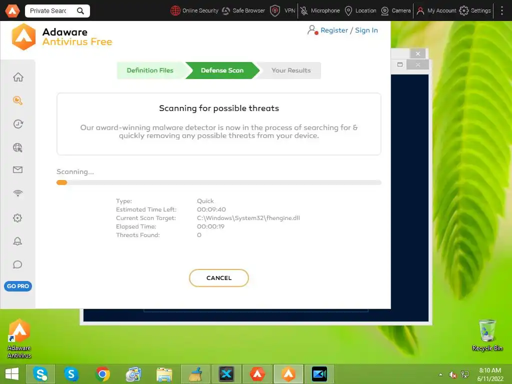The height and width of the screenshot is (384, 512).
Task: Click the Elapsed Time value 00:00:19
Action: (210, 226)
